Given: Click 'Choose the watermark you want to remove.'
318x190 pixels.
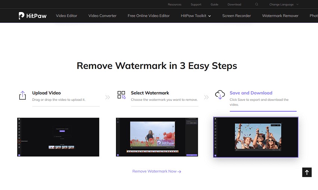Looking at the screenshot, I should (164, 100).
